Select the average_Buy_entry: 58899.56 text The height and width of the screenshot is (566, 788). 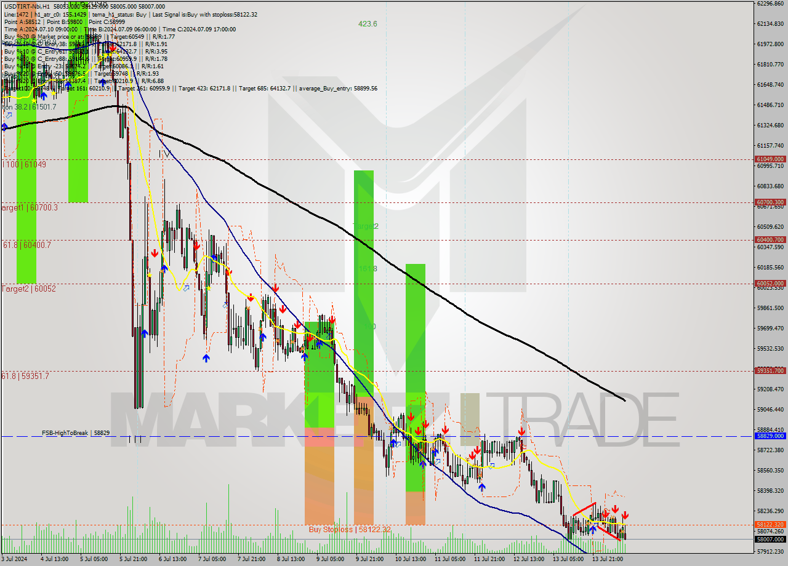(x=339, y=89)
